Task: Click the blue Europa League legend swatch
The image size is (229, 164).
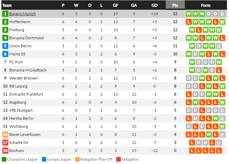Action: (44, 159)
